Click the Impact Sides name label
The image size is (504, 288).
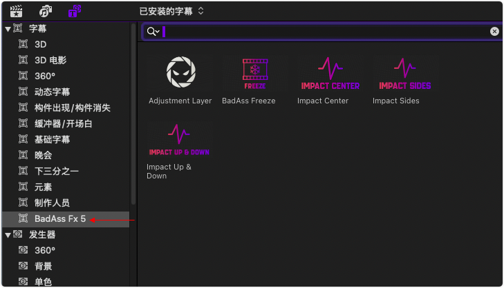pyautogui.click(x=396, y=101)
